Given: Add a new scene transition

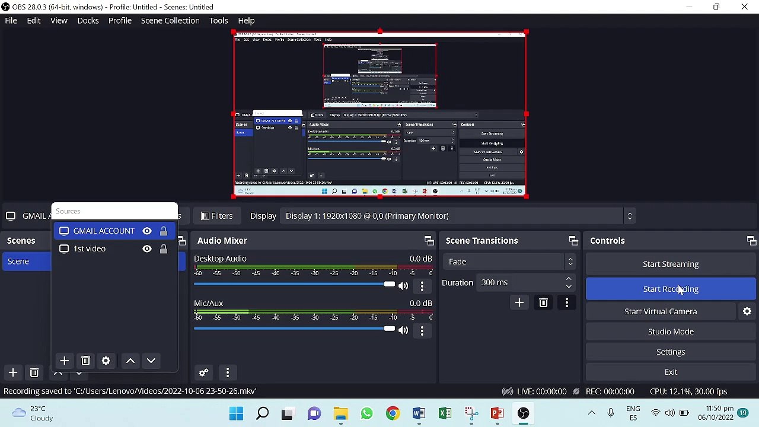Looking at the screenshot, I should (x=519, y=302).
